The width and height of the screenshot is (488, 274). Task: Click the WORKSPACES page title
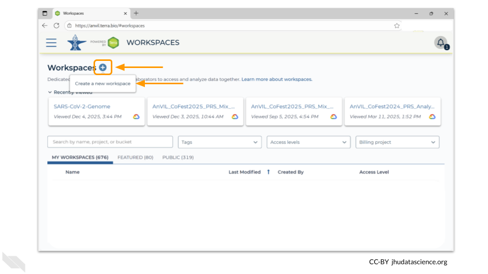click(153, 43)
